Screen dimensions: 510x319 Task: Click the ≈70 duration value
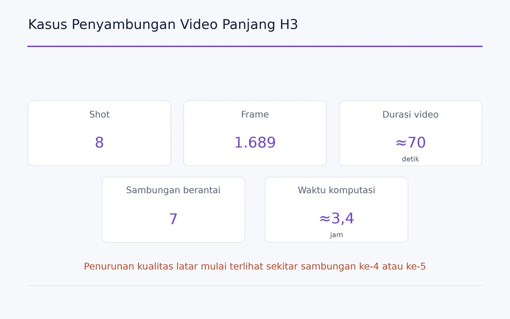(410, 143)
